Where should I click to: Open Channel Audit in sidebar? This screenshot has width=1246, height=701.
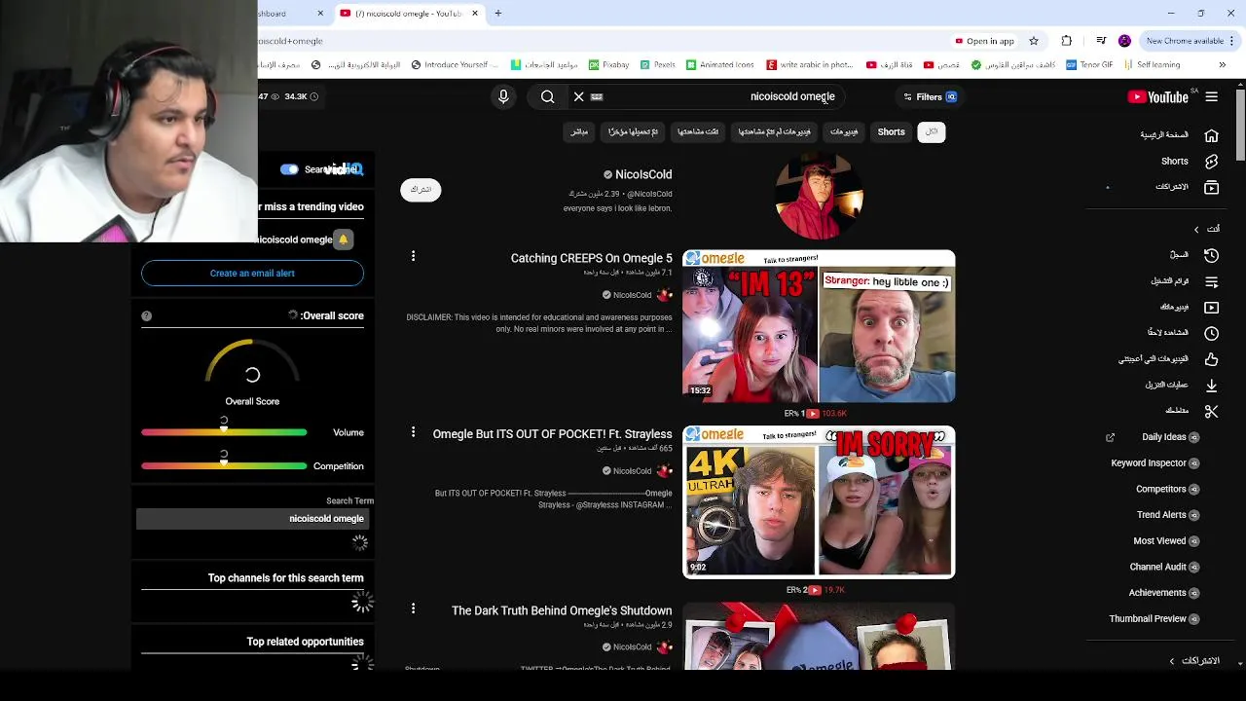click(1164, 567)
